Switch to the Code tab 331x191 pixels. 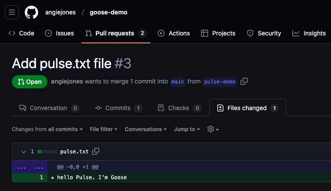pyautogui.click(x=21, y=33)
